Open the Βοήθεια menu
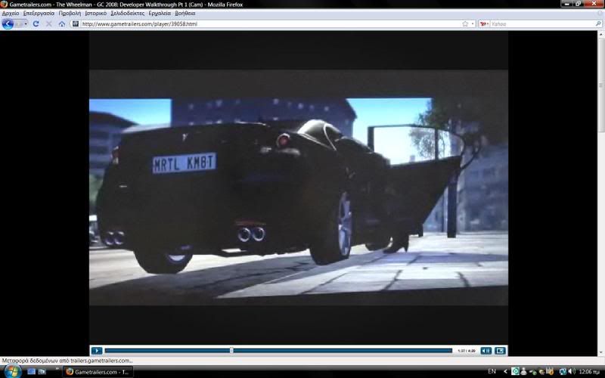605x378 pixels. tap(185, 13)
